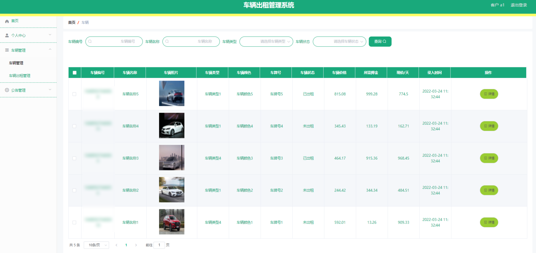Click the user icon beside 个人中心

pos(7,35)
